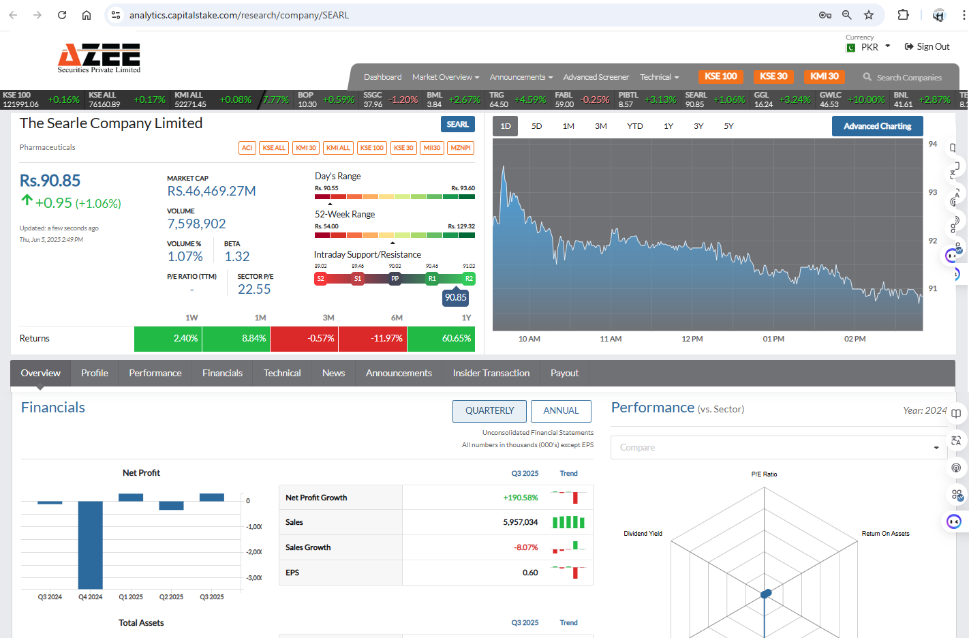Select 5D chart timeframe
Screen dimensions: 969x638
coord(537,126)
